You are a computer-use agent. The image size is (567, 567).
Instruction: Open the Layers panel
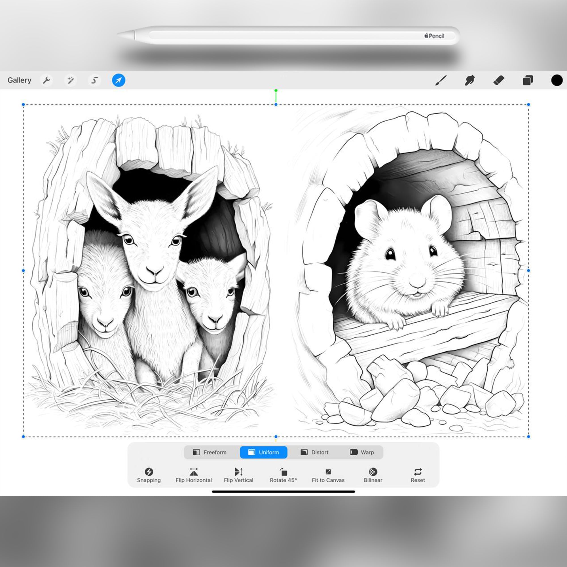coord(528,80)
